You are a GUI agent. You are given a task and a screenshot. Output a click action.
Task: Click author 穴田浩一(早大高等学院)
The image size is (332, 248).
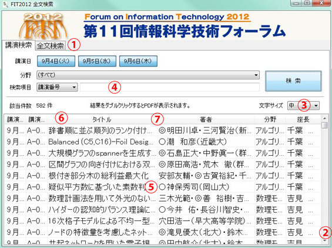click(x=204, y=221)
